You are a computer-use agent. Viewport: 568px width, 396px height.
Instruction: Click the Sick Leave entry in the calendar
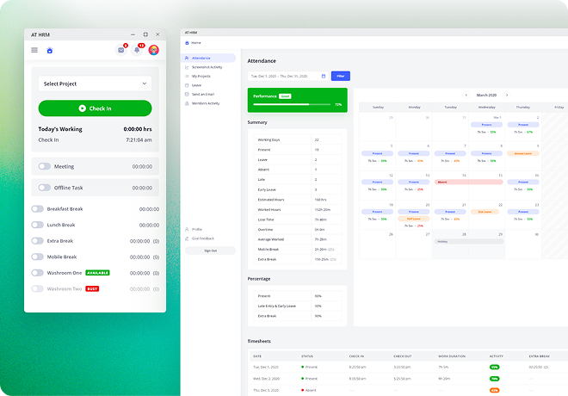point(485,212)
